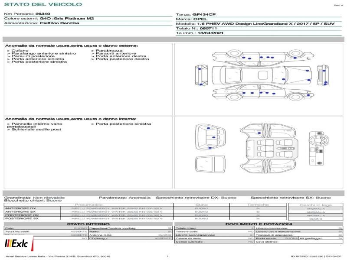Click the Arval Service Lease Italia footer
This screenshot has width=347, height=260.
pos(58,256)
